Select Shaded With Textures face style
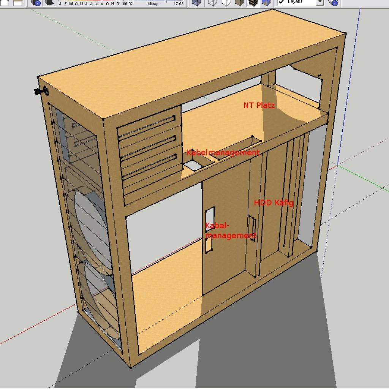 tap(253, 3)
